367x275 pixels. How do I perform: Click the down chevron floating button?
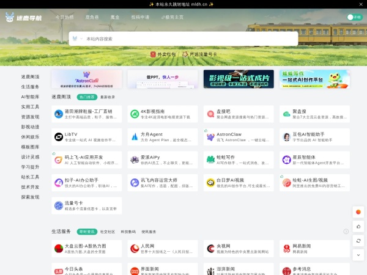tap(358, 255)
